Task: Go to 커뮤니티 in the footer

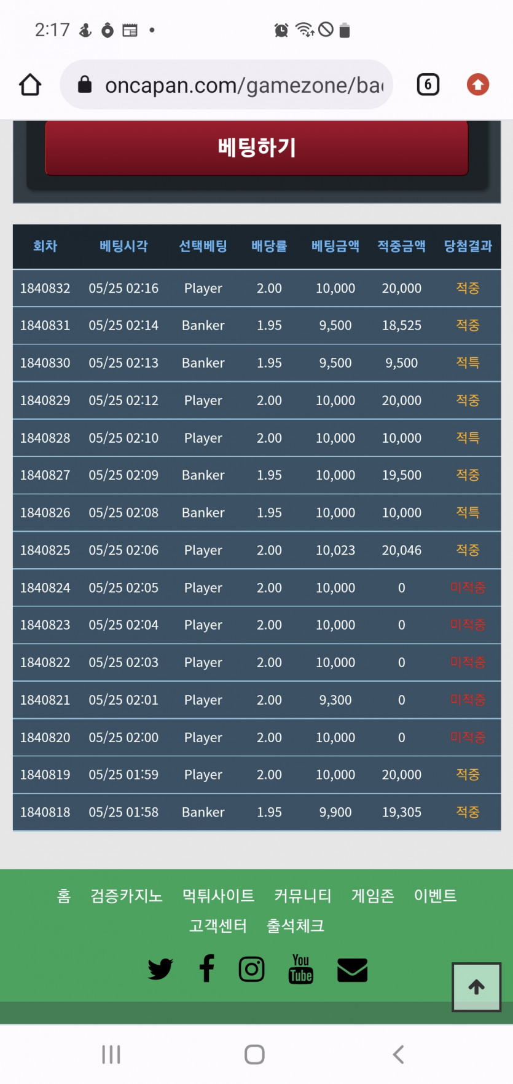Action: pyautogui.click(x=302, y=896)
